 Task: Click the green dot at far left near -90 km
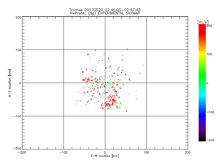pos(67,101)
